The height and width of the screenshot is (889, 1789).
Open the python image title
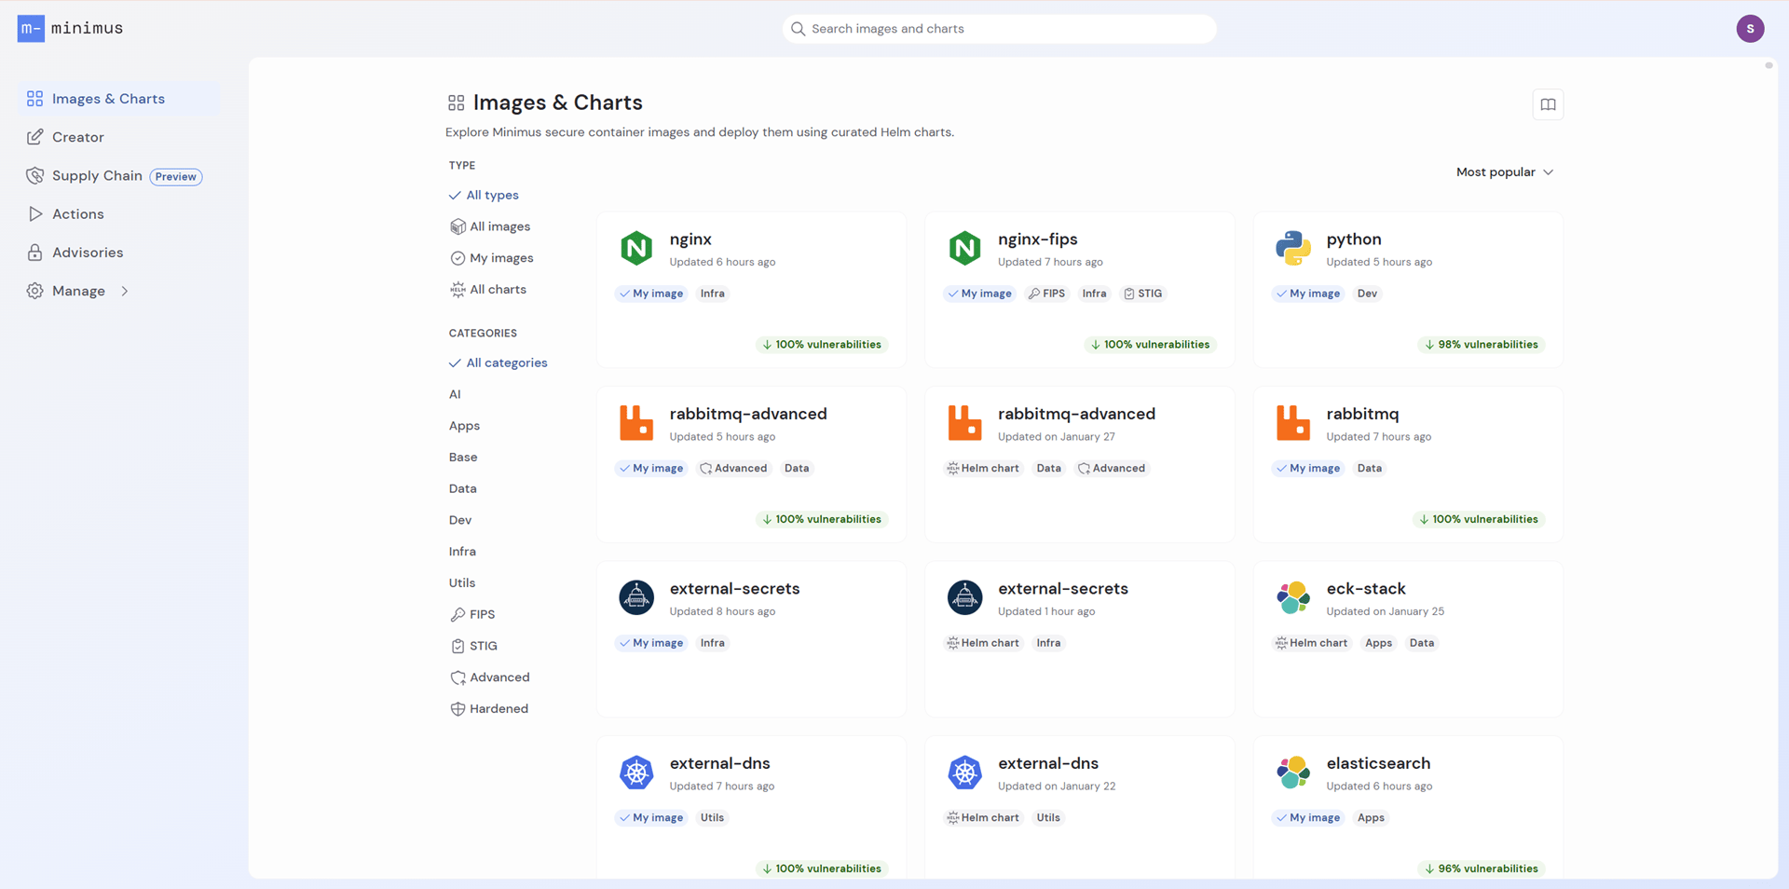click(1354, 239)
